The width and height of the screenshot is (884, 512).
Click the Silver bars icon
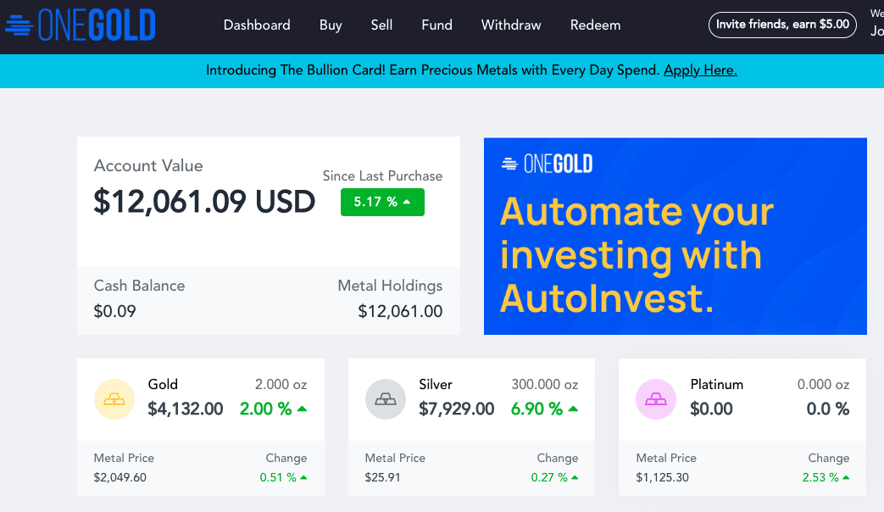(386, 399)
